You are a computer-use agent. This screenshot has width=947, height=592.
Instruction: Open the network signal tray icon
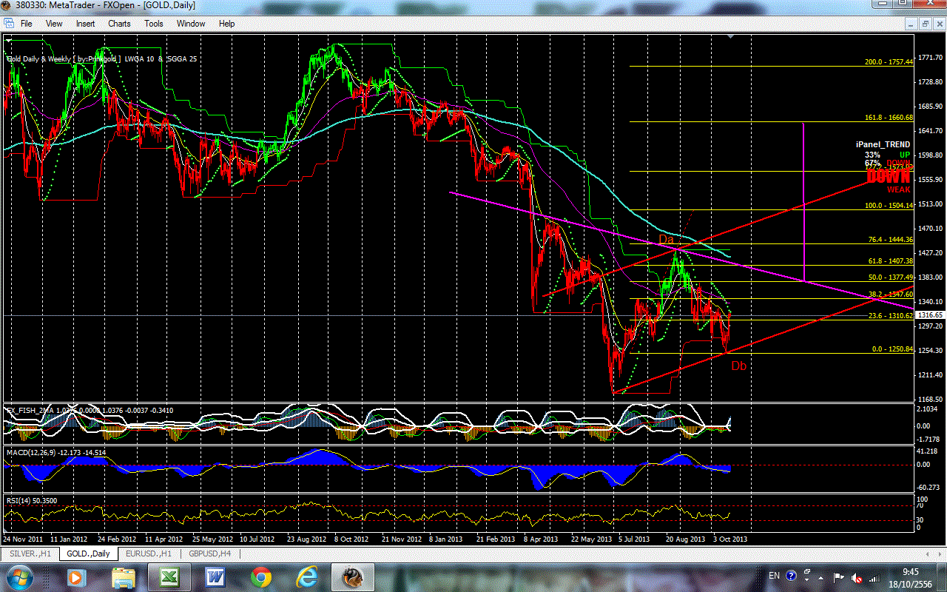pyautogui.click(x=874, y=576)
